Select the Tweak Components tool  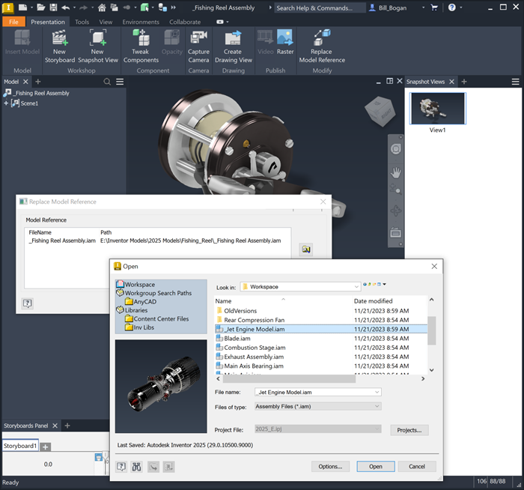point(141,37)
